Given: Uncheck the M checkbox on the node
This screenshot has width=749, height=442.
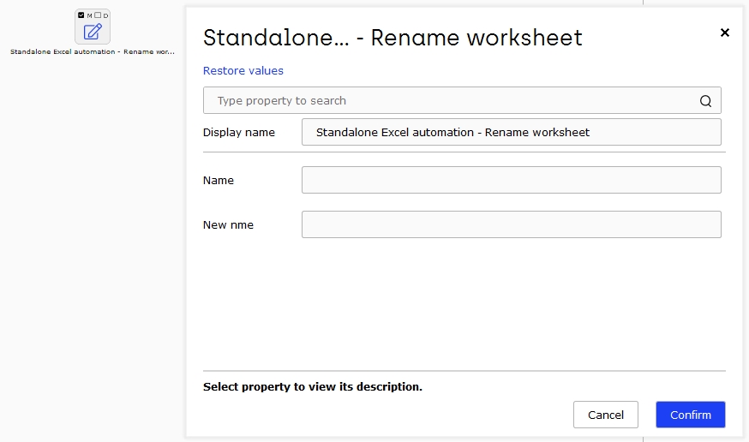Looking at the screenshot, I should (x=81, y=15).
